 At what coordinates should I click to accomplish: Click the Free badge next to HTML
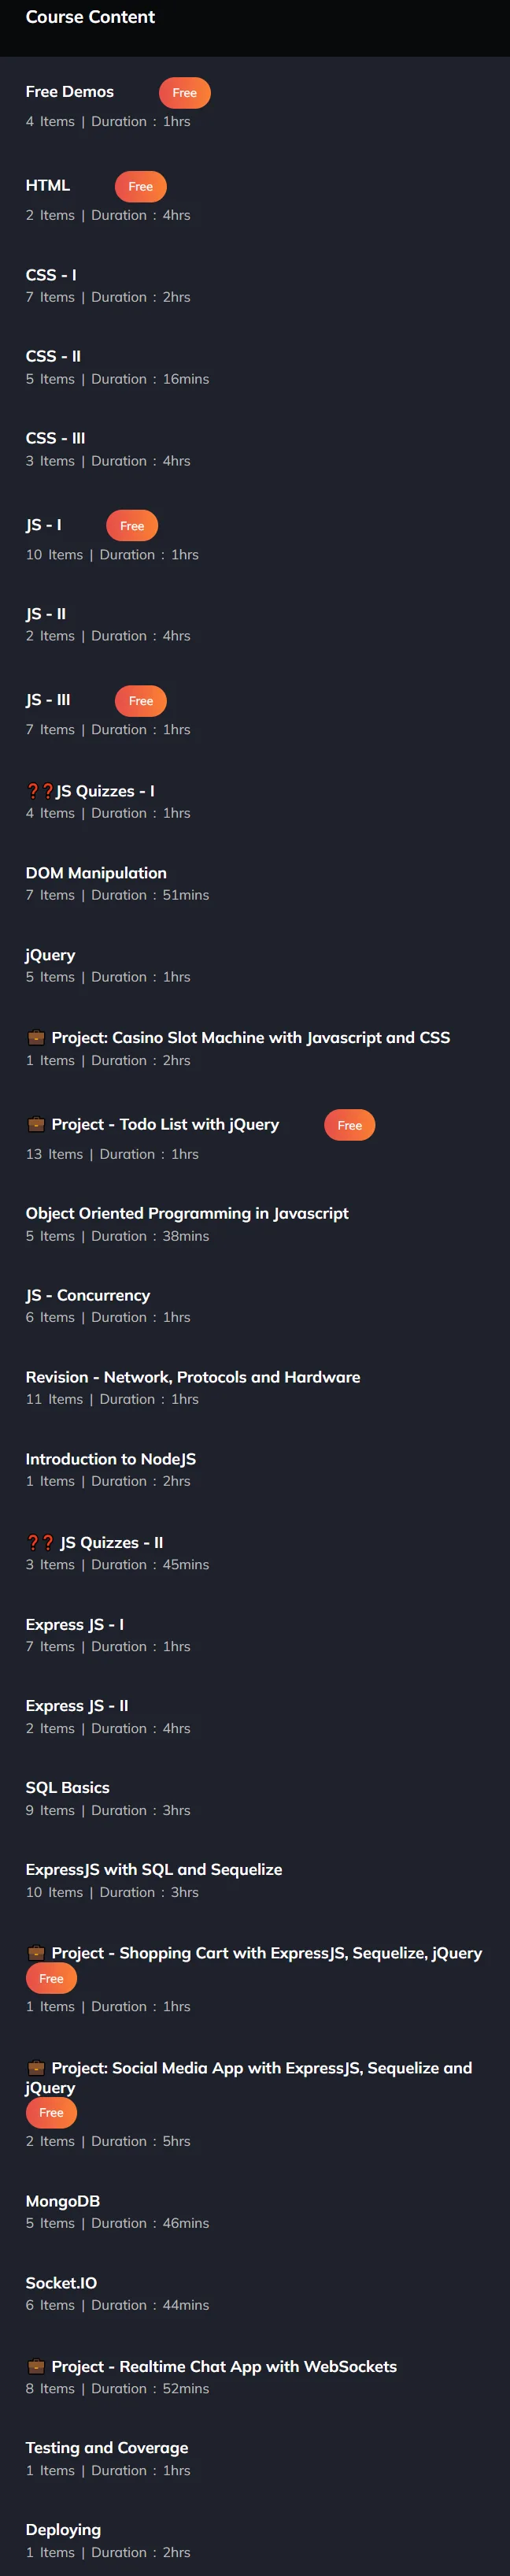pyautogui.click(x=140, y=187)
